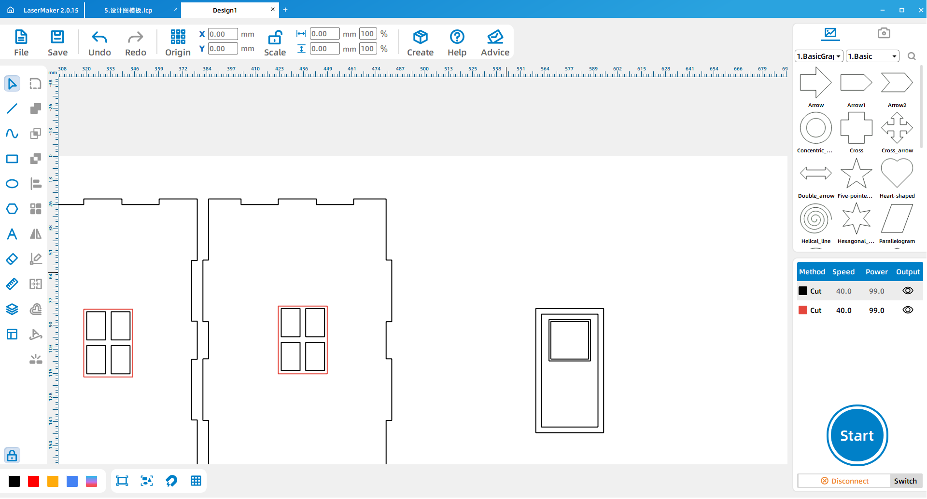The width and height of the screenshot is (927, 499).
Task: Select the Line drawing tool
Action: [12, 108]
